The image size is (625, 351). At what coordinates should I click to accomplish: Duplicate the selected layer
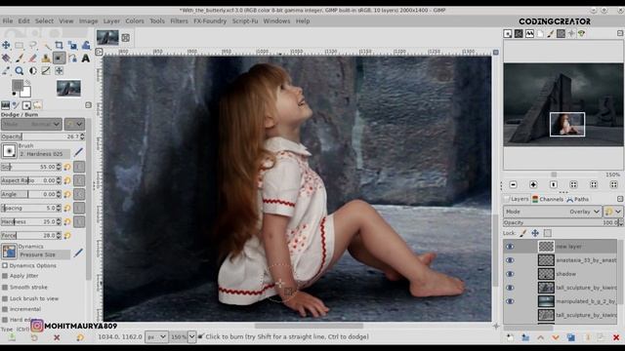tap(570, 337)
